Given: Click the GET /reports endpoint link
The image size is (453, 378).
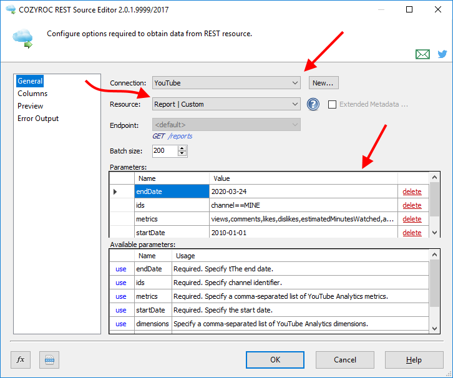Looking at the screenshot, I should tap(172, 136).
